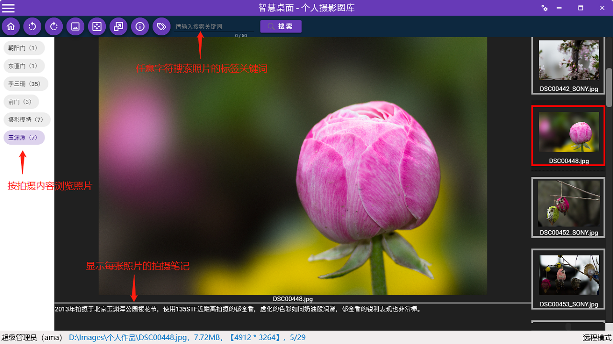Rotate the photo counter-clockwise
Screen dimensions: 613x344
32,26
